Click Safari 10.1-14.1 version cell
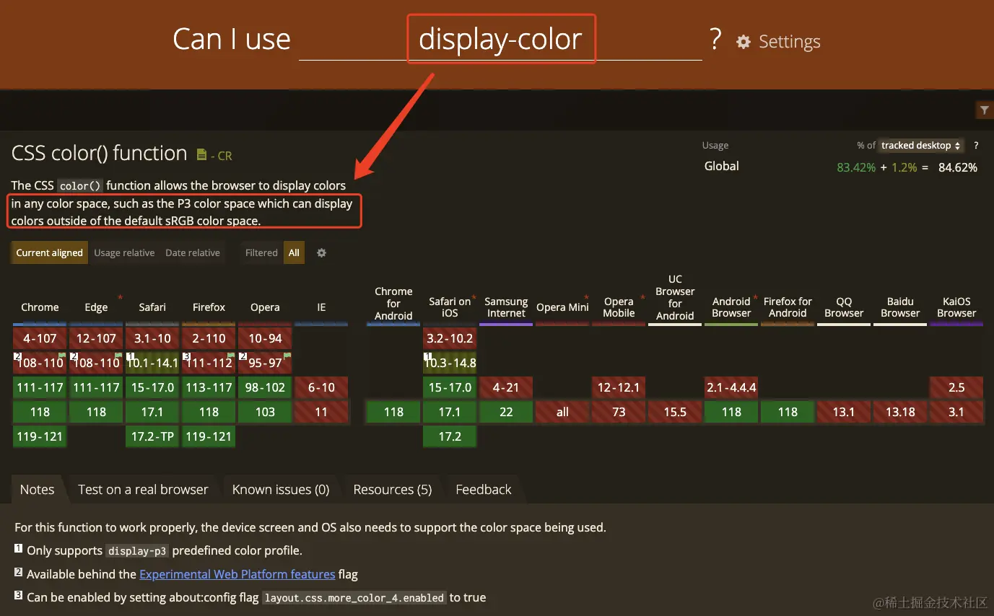This screenshot has height=616, width=994. tap(152, 363)
